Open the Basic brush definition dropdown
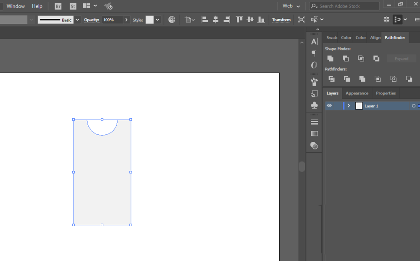 (x=77, y=20)
